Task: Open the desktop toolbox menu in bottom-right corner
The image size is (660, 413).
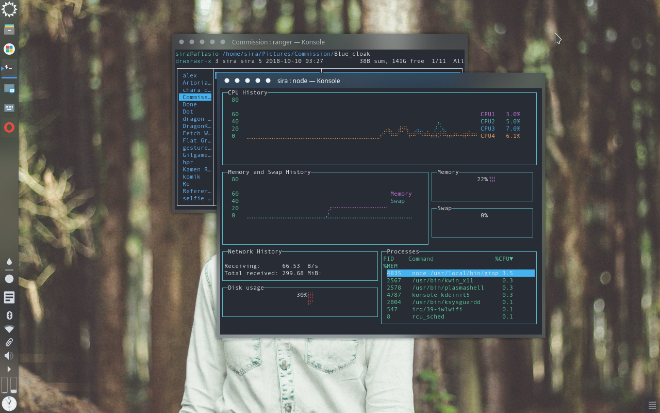Action: [652, 405]
